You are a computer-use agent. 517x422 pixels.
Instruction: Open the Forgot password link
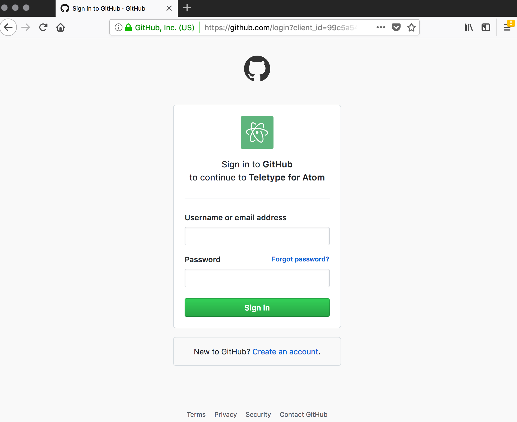pos(300,259)
